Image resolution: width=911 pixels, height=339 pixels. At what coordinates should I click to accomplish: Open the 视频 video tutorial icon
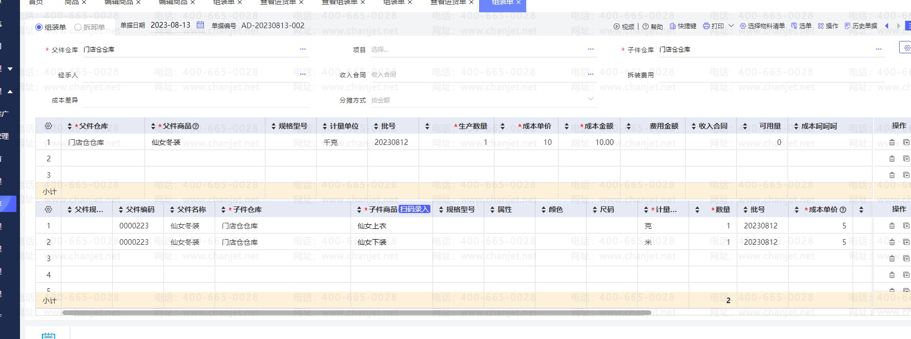pyautogui.click(x=616, y=26)
